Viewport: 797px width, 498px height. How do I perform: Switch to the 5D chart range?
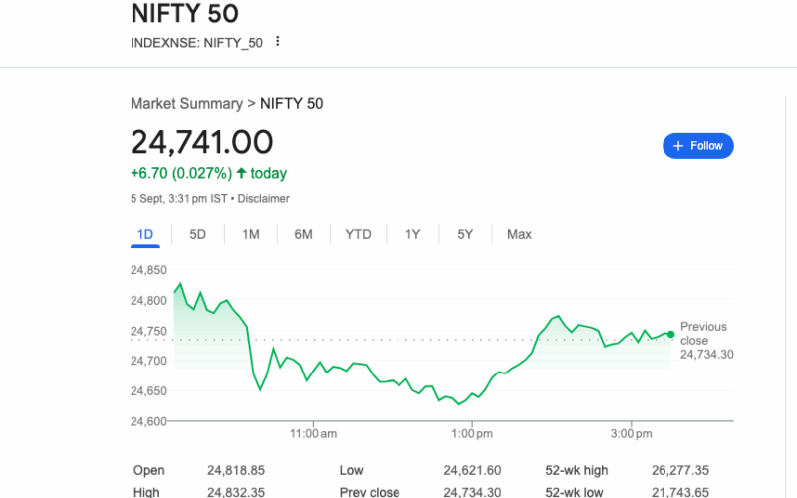coord(198,235)
